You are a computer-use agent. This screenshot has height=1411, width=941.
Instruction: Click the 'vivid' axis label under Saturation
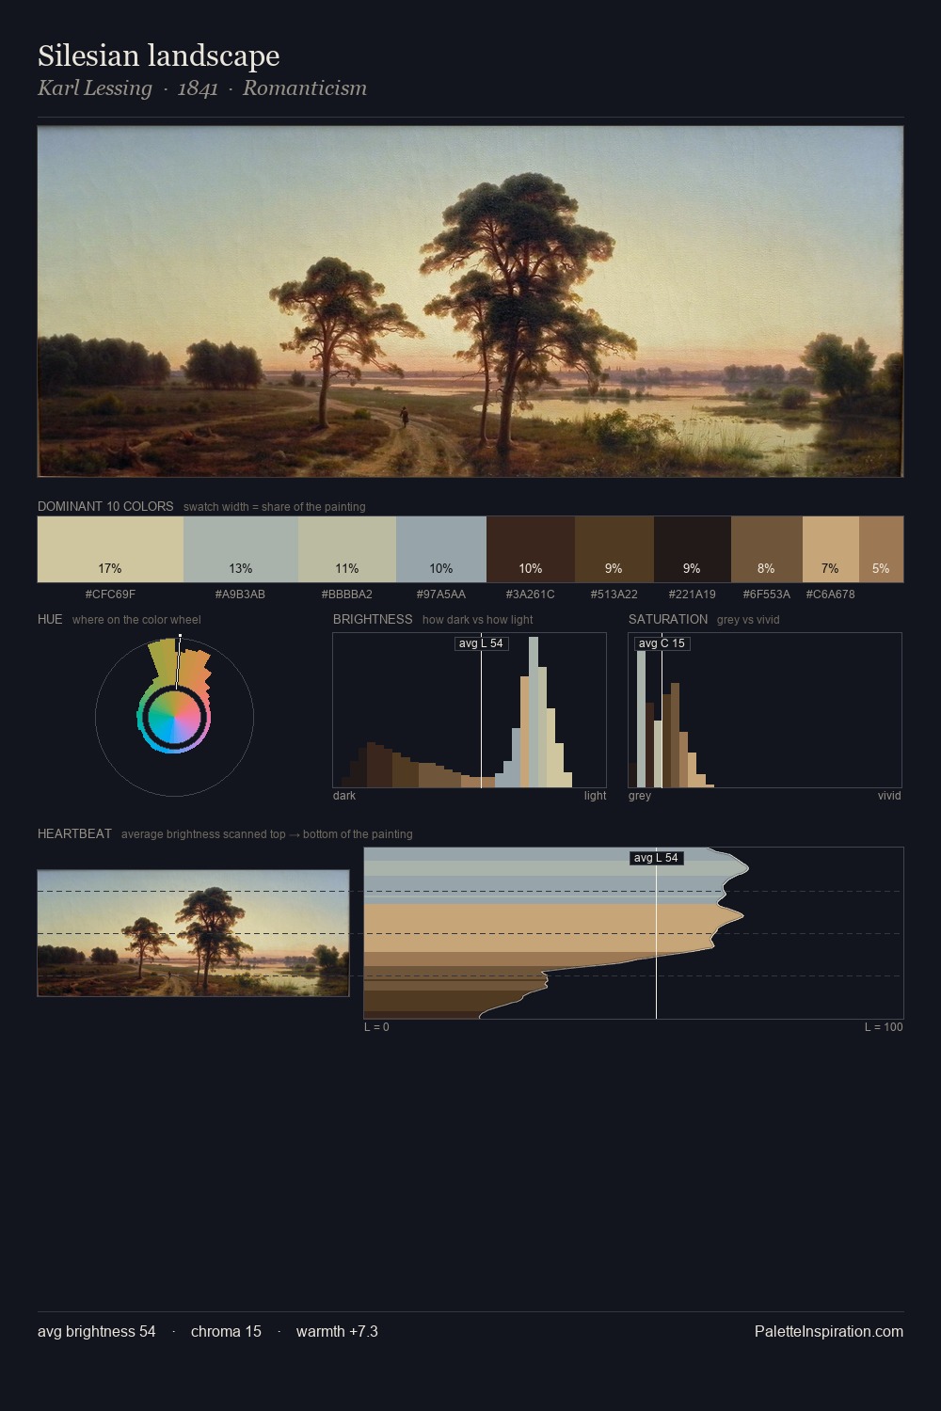(x=889, y=796)
